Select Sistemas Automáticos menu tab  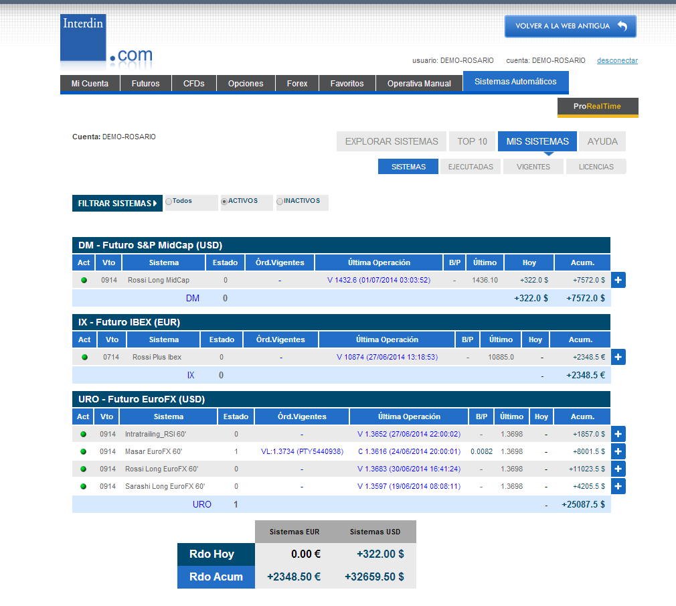tap(515, 82)
